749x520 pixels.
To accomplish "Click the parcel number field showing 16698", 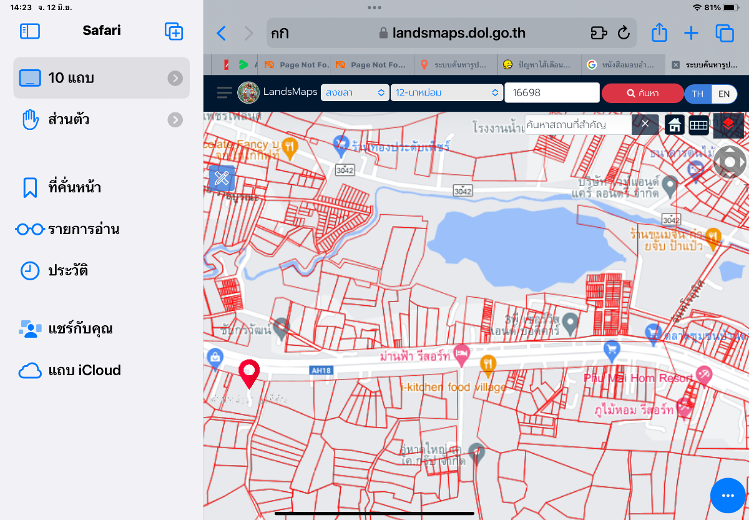I will point(551,93).
